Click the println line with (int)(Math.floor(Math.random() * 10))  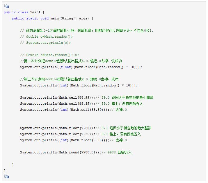point(79,85)
